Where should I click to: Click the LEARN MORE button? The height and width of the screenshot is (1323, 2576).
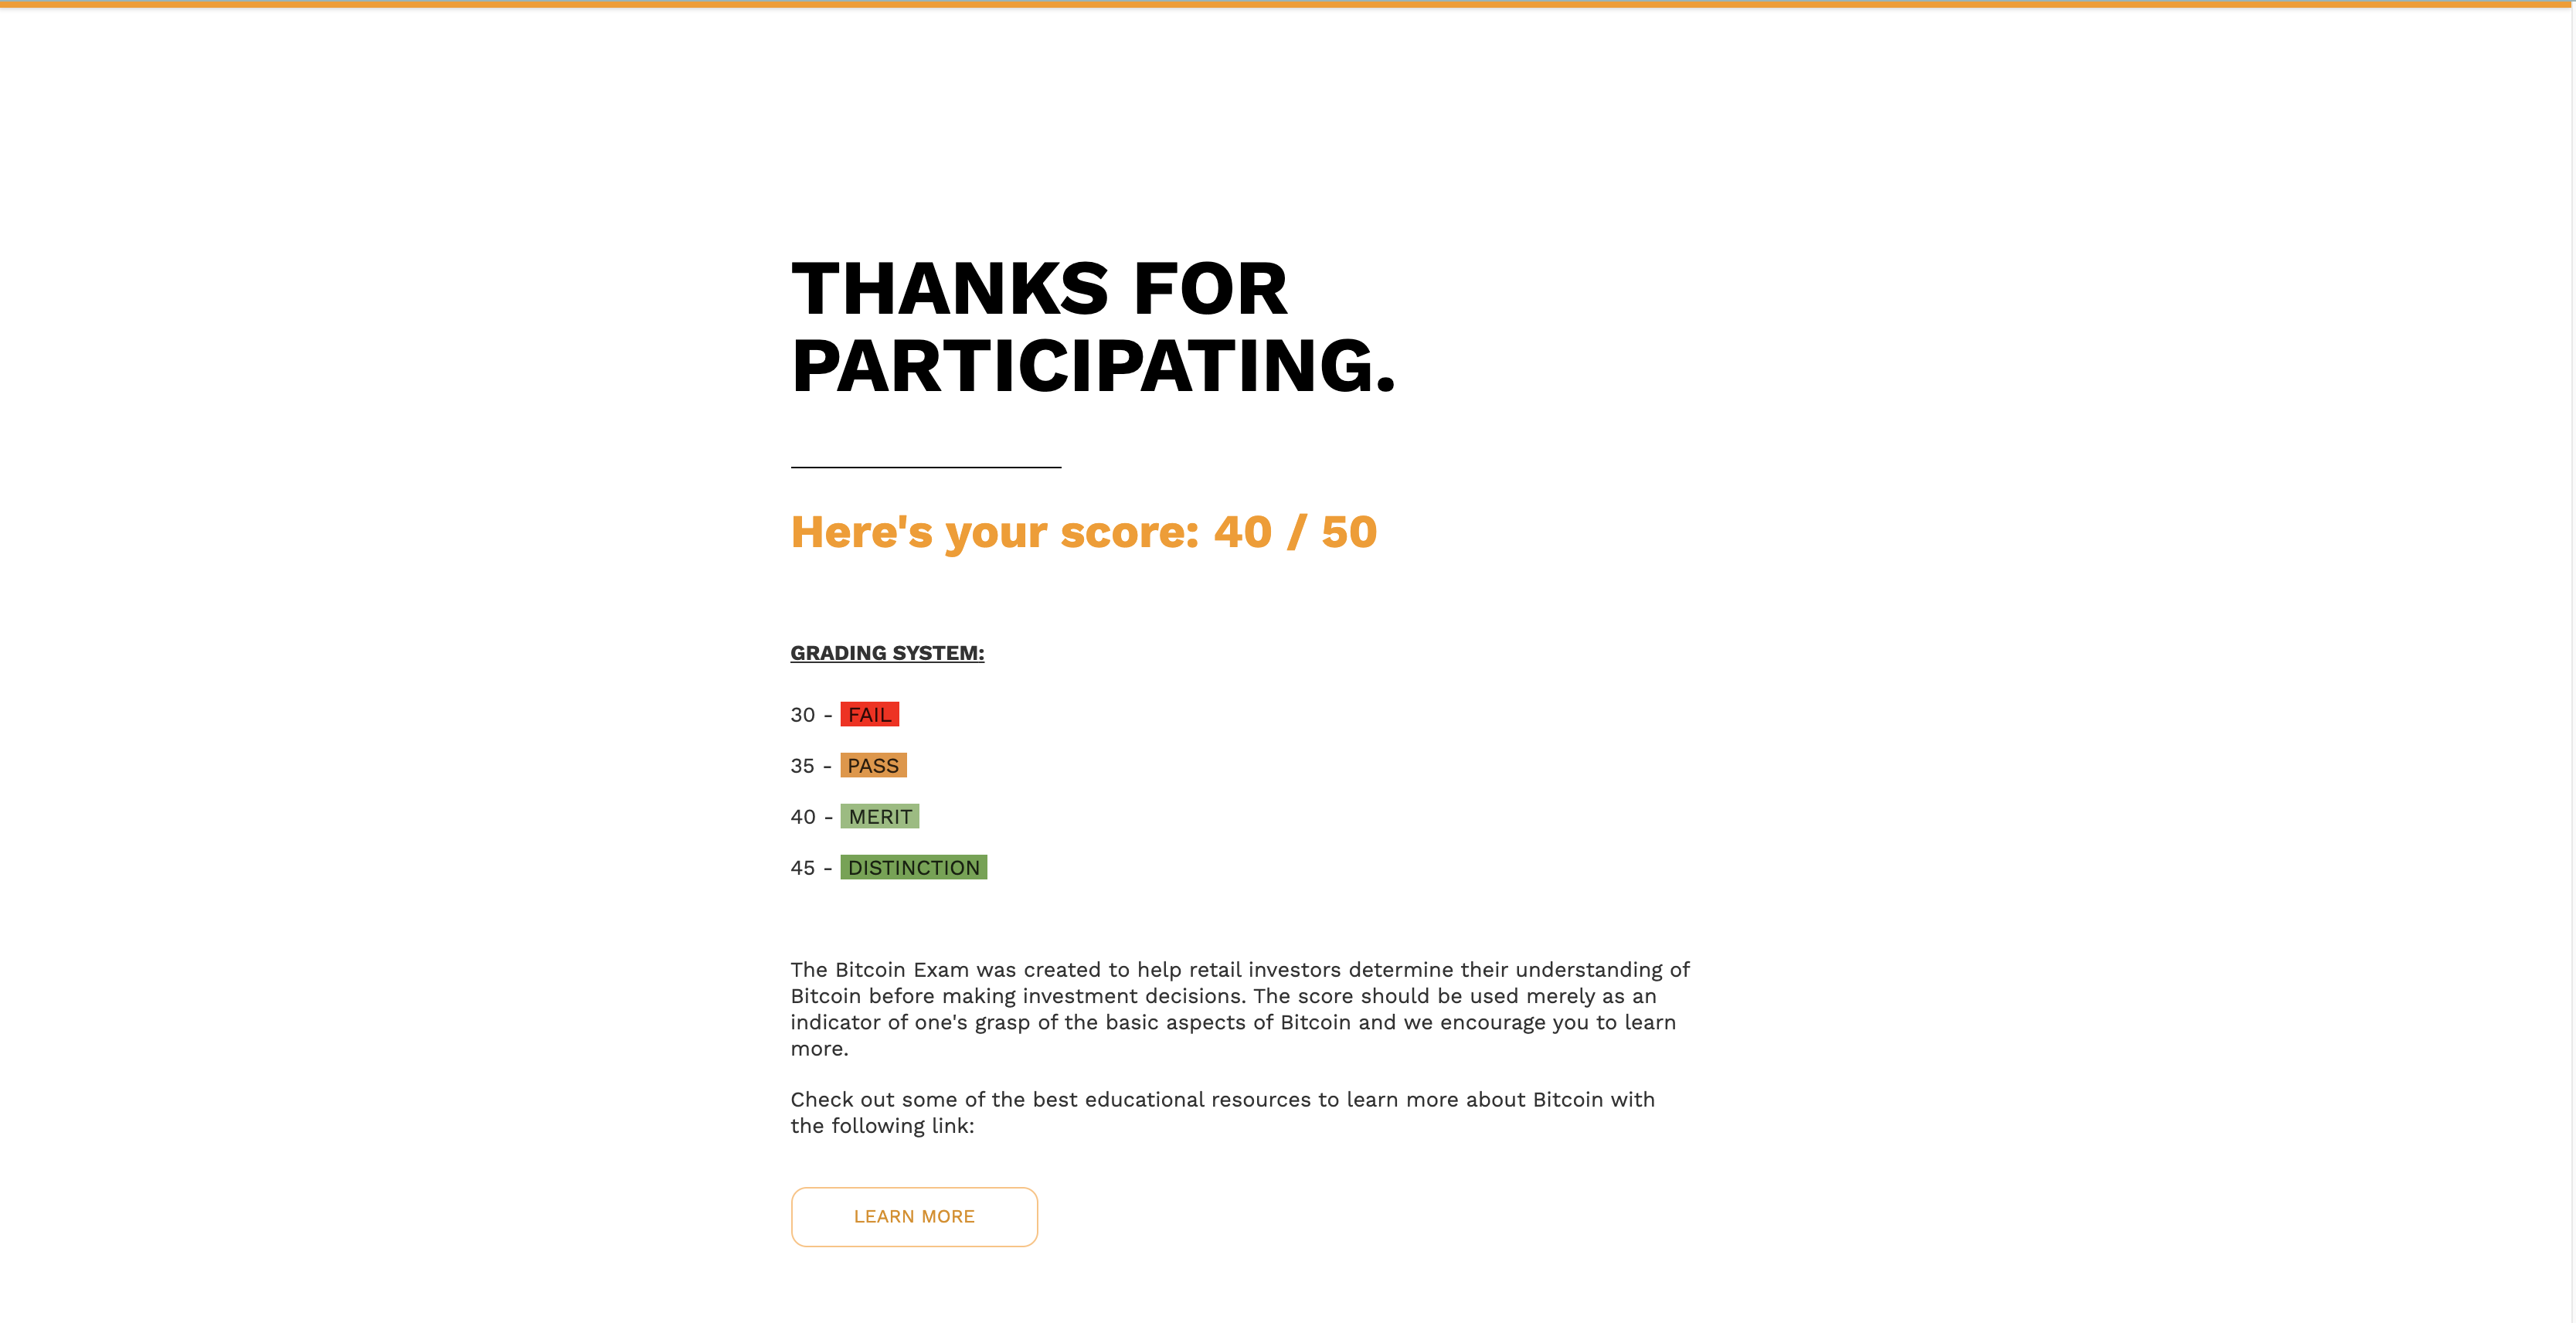point(914,1216)
